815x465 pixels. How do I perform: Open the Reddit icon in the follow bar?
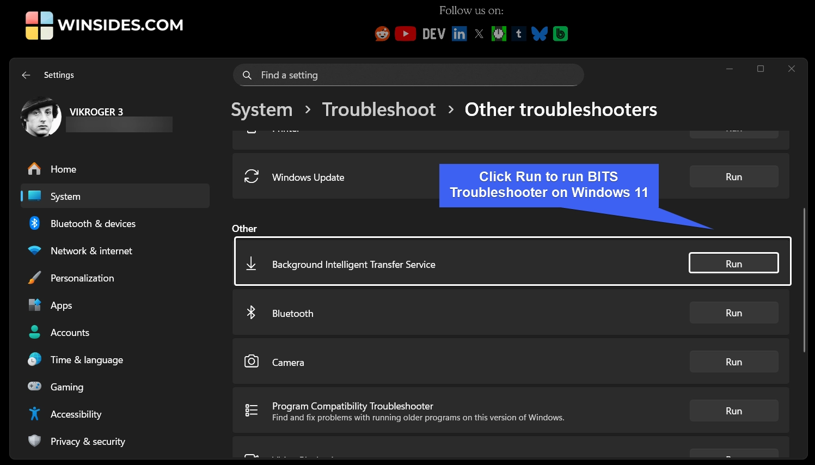(x=382, y=33)
